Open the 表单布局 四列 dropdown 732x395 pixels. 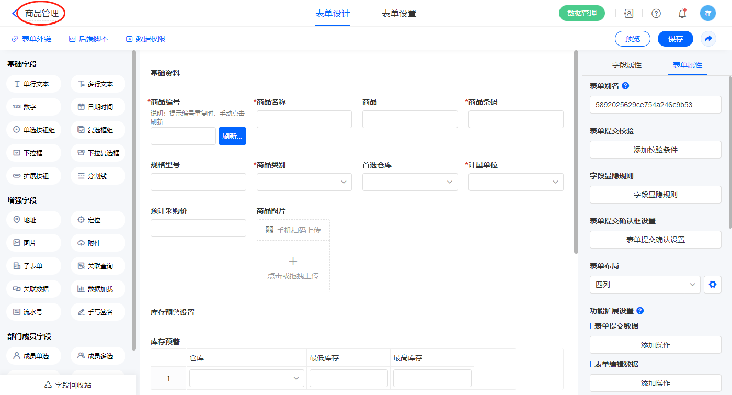(x=645, y=285)
